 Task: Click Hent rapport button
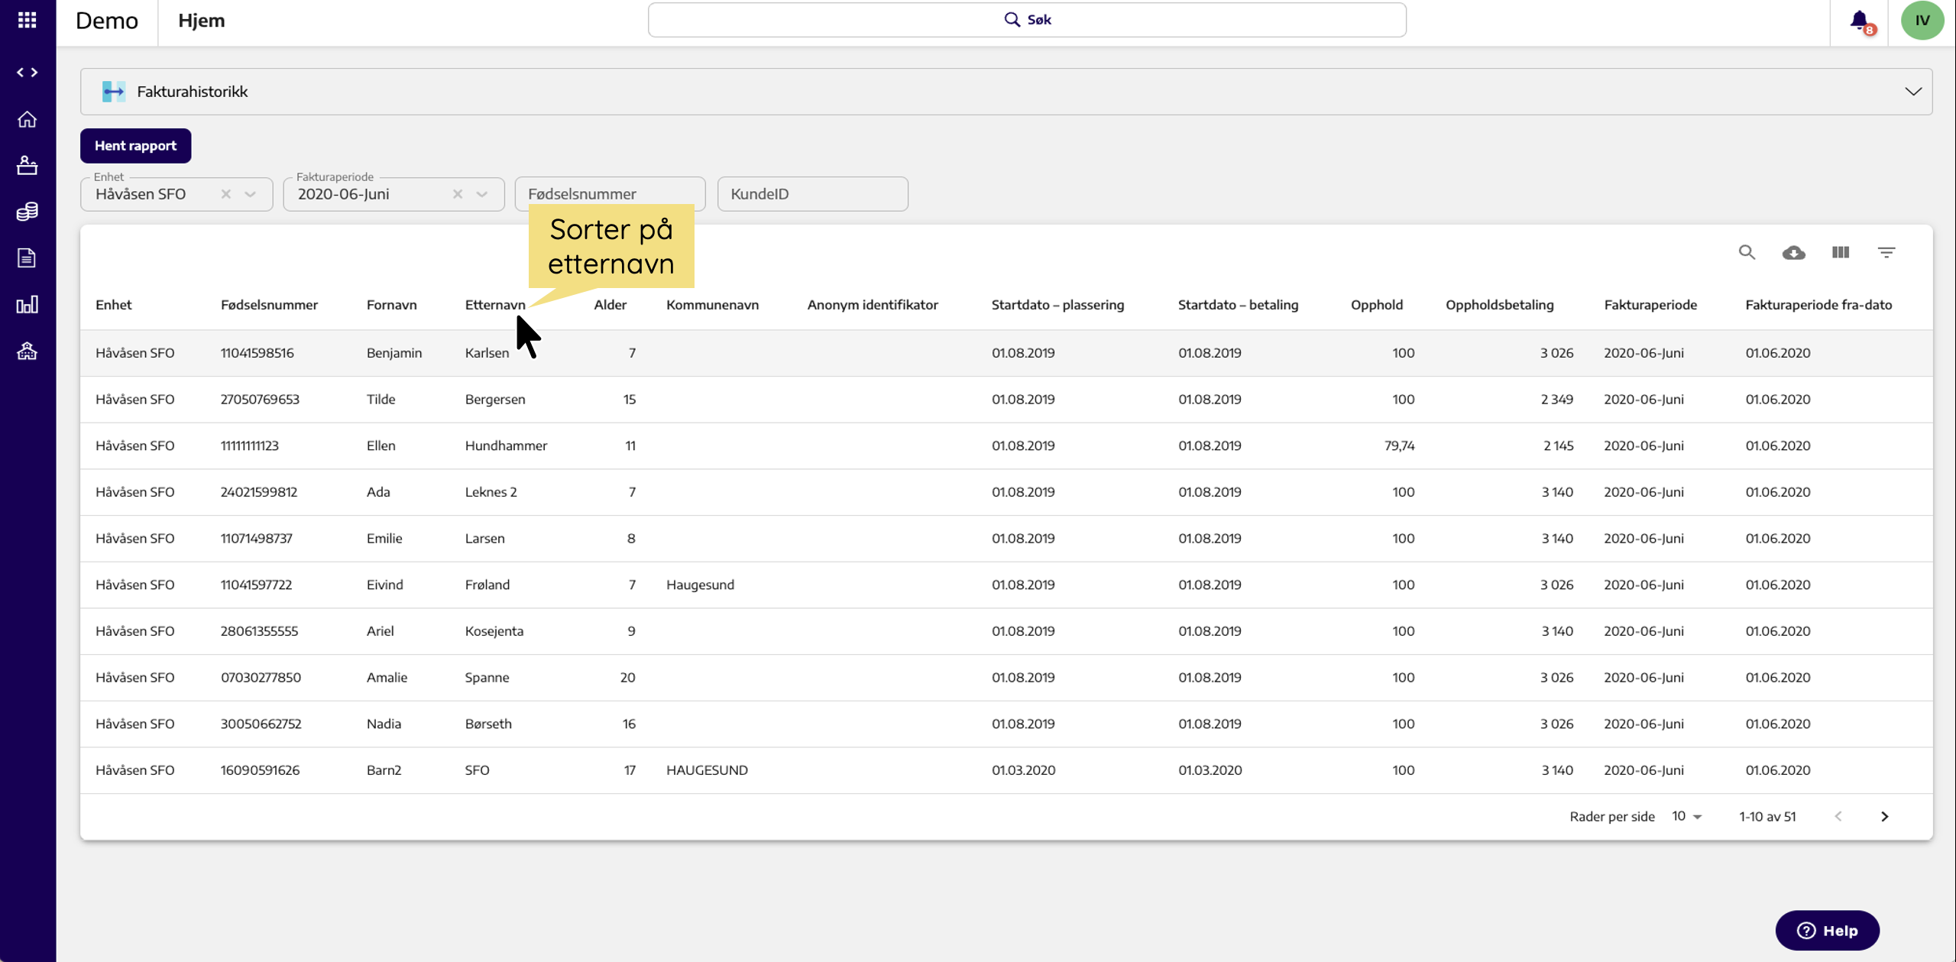coord(135,146)
